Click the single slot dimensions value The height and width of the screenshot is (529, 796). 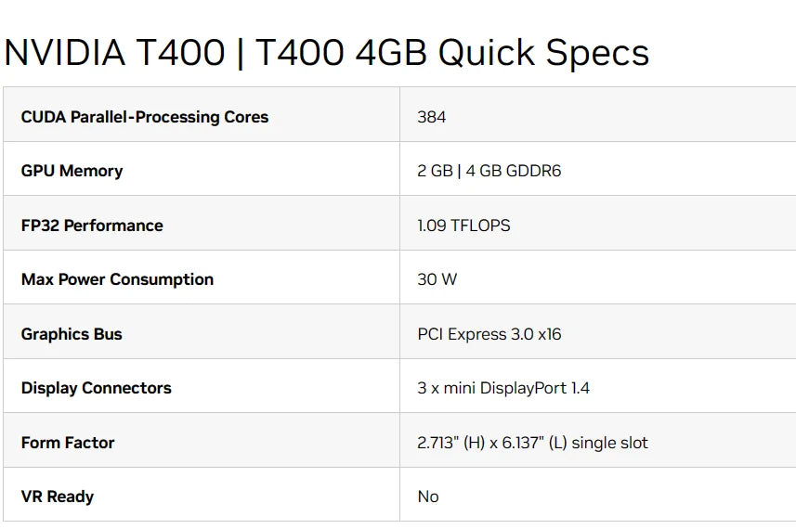[532, 443]
